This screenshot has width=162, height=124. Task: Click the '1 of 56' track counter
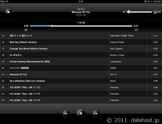pos(81,23)
